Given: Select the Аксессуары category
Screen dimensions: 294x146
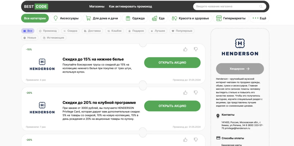Looking at the screenshot, I should (x=66, y=18).
